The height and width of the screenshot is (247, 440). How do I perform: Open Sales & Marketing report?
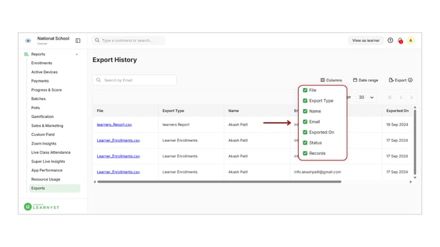click(x=47, y=126)
